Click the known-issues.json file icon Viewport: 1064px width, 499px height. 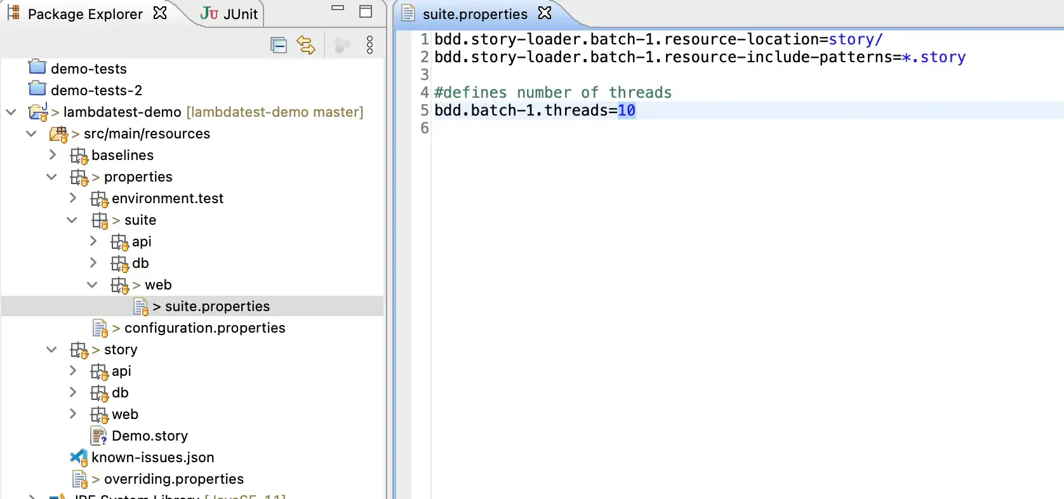coord(79,458)
